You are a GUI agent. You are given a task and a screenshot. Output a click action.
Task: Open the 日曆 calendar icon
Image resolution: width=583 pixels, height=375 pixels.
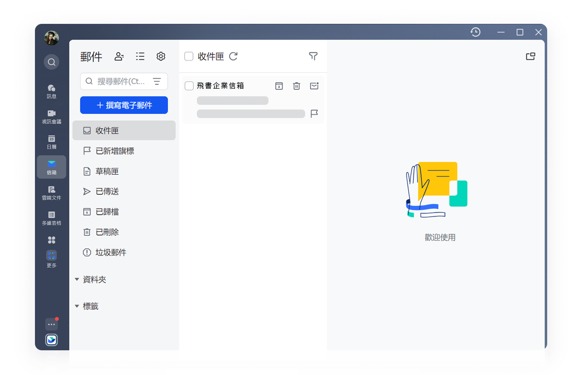click(52, 142)
